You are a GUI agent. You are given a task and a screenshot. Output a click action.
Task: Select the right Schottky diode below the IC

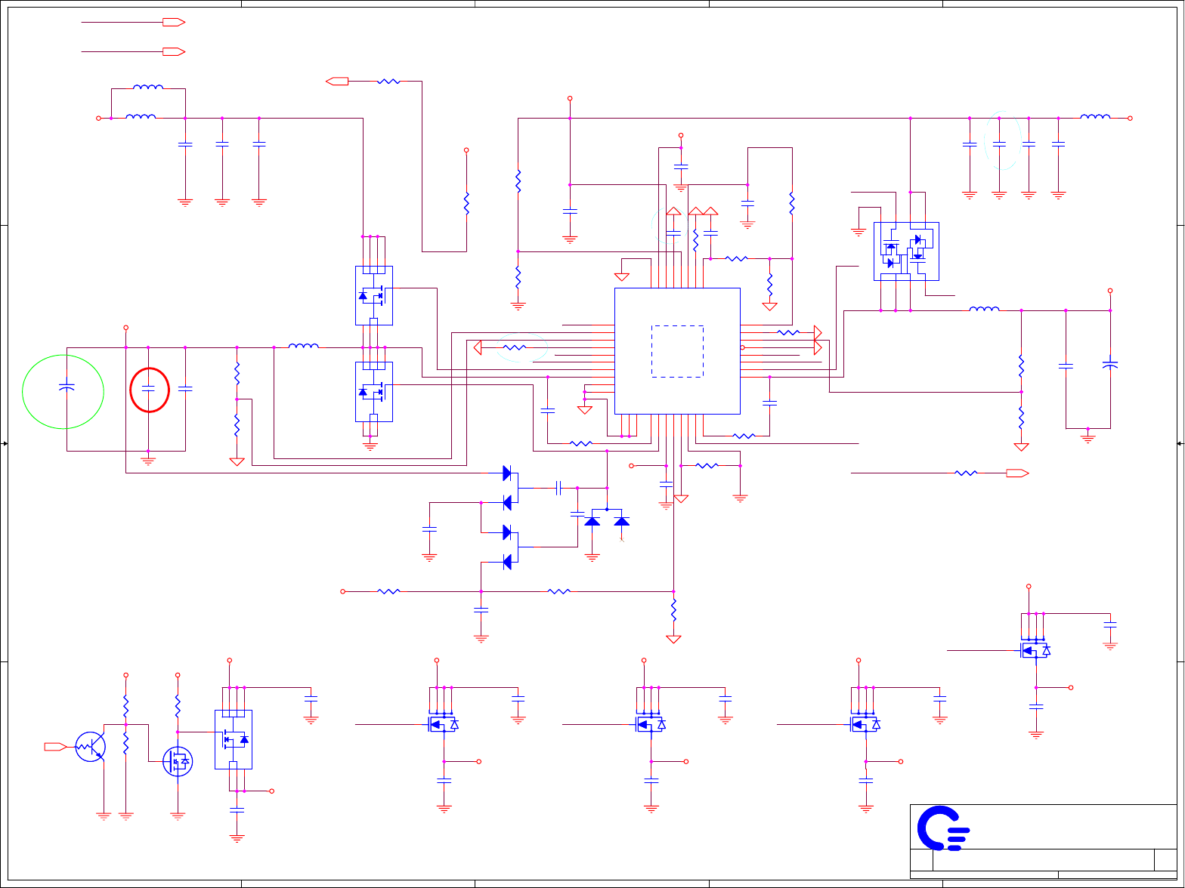tap(621, 521)
